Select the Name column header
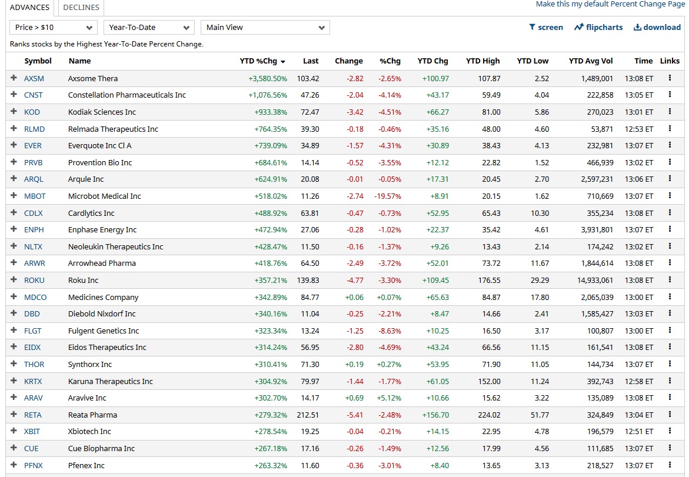The height and width of the screenshot is (477, 689). [x=79, y=61]
